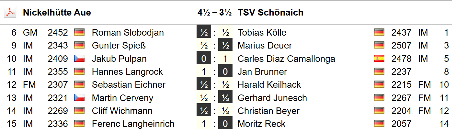Open the TSV Schönaich team link
455x133 pixels.
pos(270,13)
